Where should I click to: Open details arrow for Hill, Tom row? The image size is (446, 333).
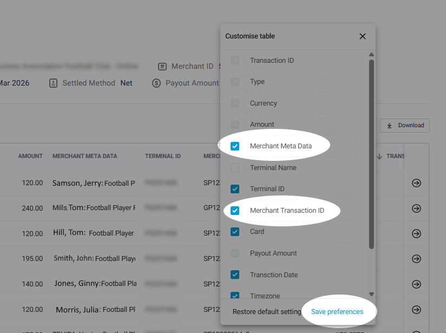pos(416,234)
